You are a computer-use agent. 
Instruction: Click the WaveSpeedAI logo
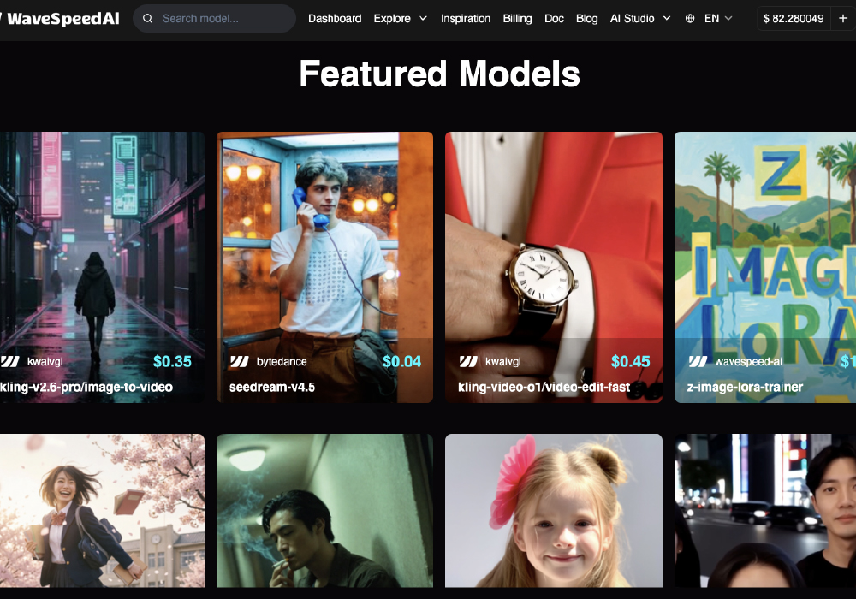tap(60, 19)
